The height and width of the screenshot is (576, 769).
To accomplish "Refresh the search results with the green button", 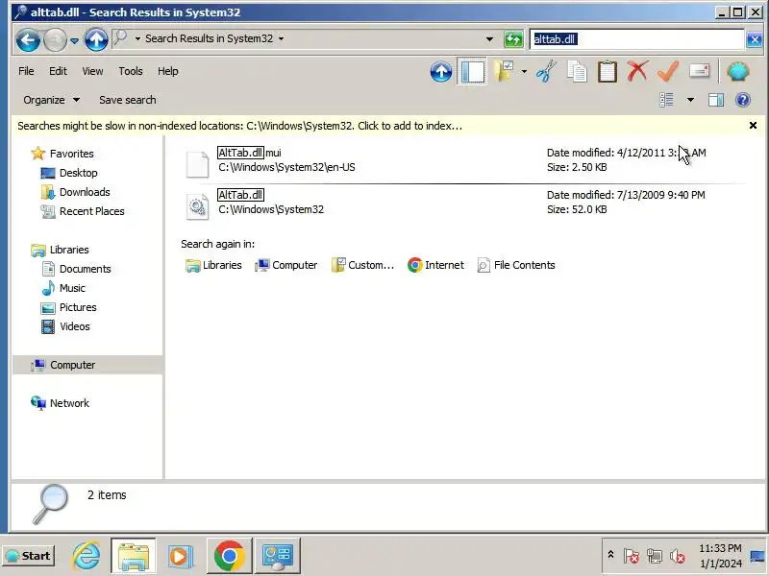I will point(513,39).
